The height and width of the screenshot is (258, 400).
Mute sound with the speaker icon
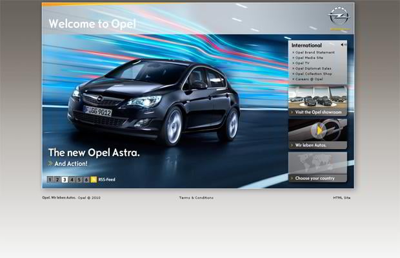[x=343, y=45]
